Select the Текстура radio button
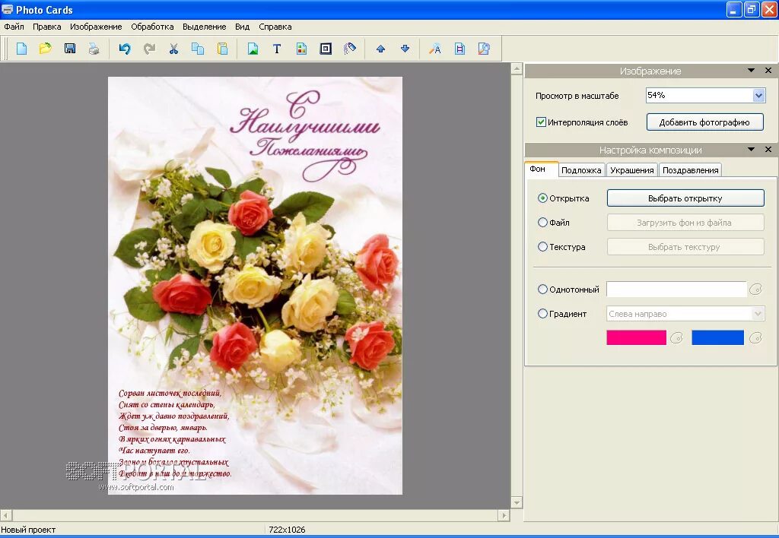The image size is (779, 538). point(542,247)
